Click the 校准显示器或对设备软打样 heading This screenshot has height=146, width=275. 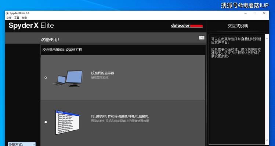point(62,50)
